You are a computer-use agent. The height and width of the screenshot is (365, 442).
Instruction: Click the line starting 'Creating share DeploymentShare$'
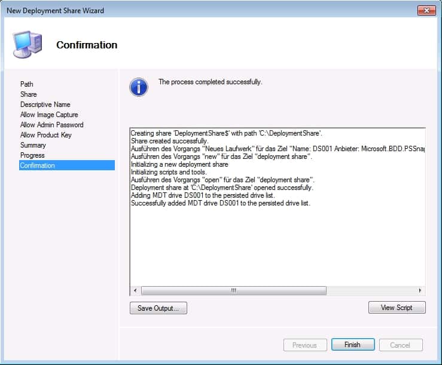pyautogui.click(x=226, y=133)
